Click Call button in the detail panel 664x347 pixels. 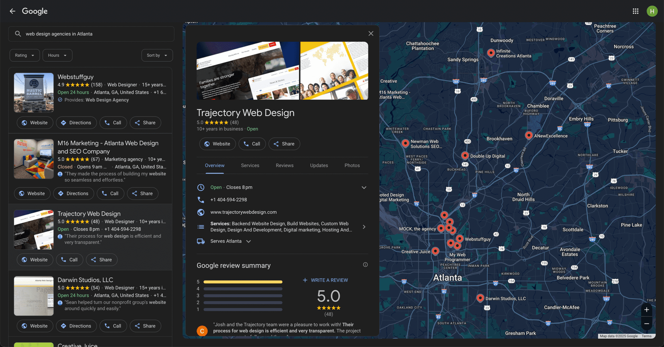(x=252, y=144)
